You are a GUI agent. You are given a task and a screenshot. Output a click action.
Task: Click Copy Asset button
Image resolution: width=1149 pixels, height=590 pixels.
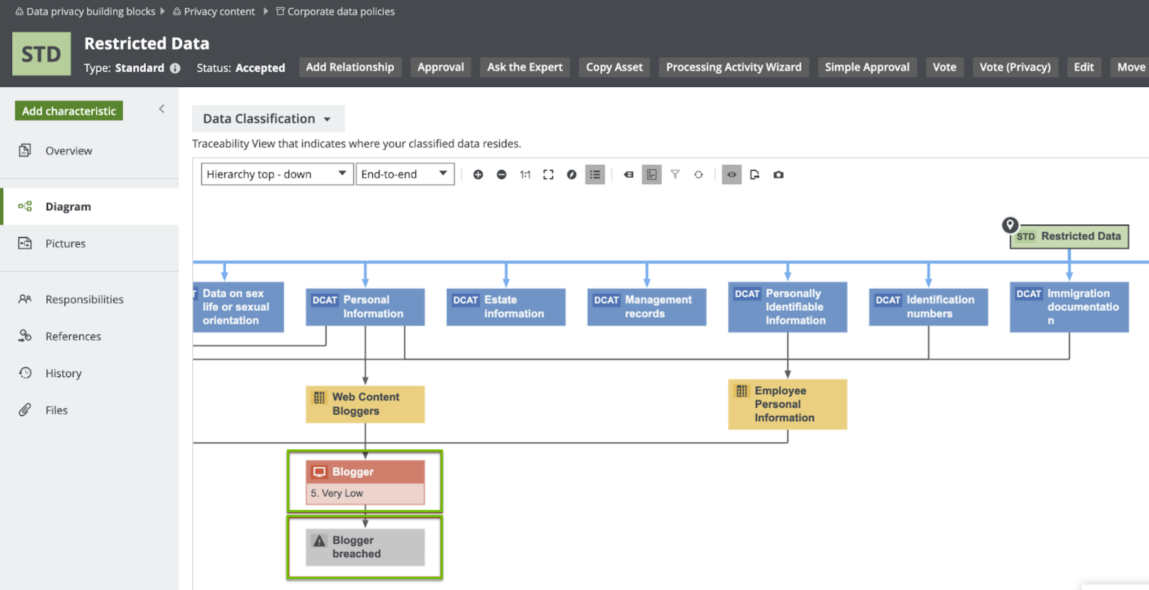pyautogui.click(x=614, y=67)
